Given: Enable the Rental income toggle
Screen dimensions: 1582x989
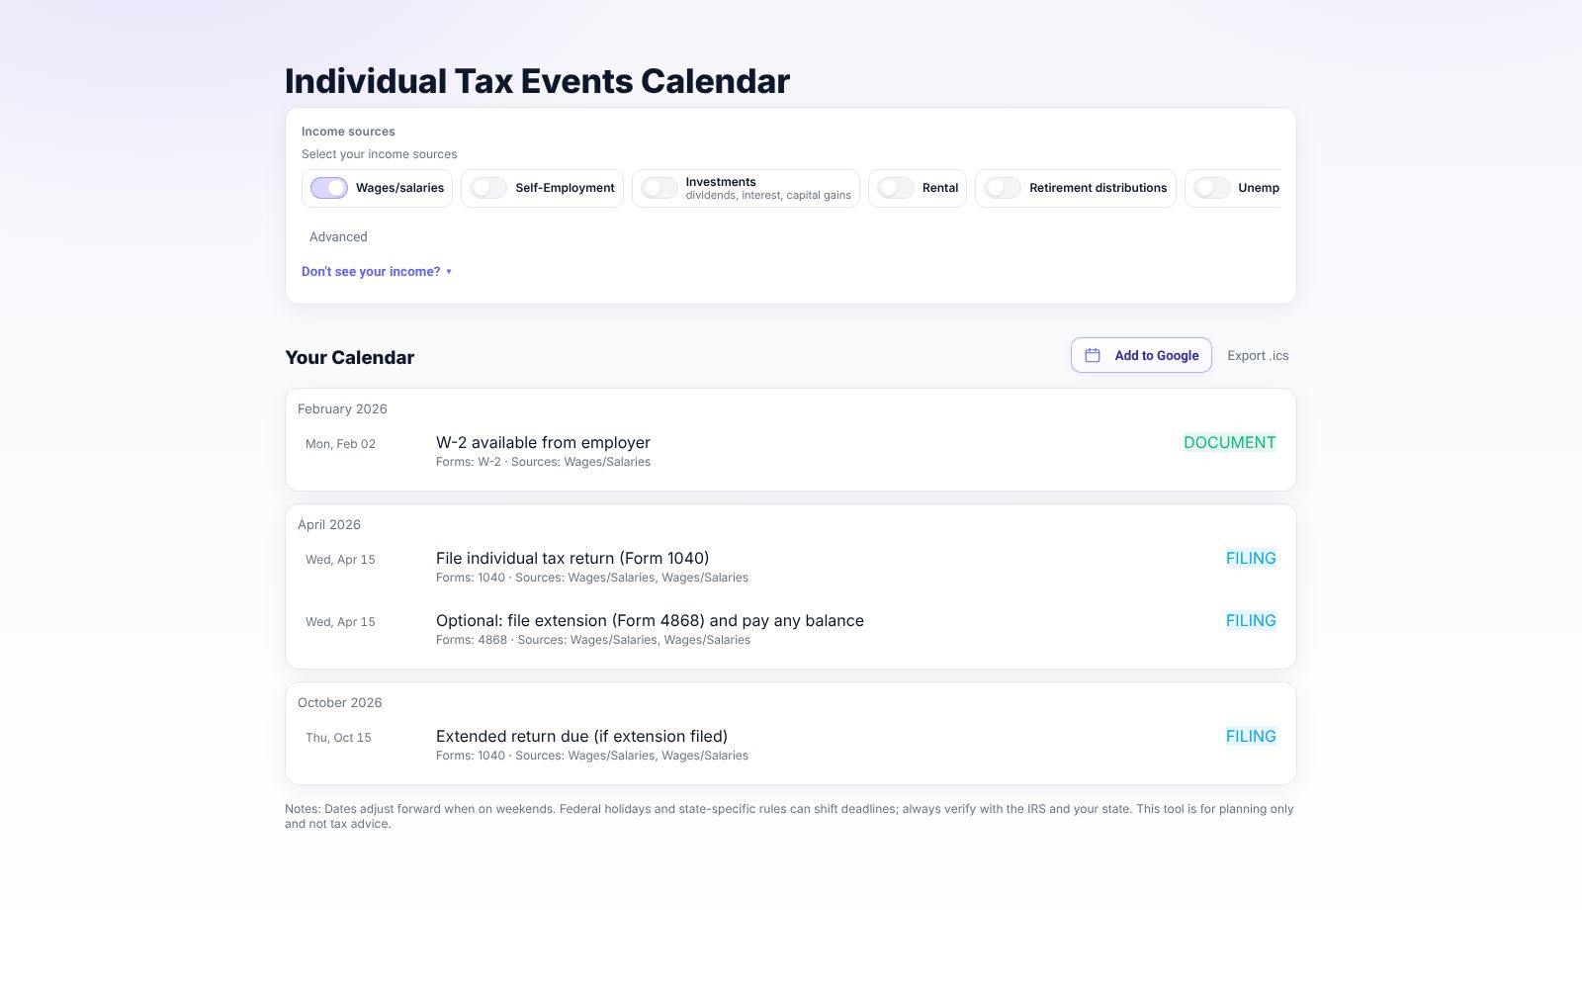Looking at the screenshot, I should tap(896, 188).
